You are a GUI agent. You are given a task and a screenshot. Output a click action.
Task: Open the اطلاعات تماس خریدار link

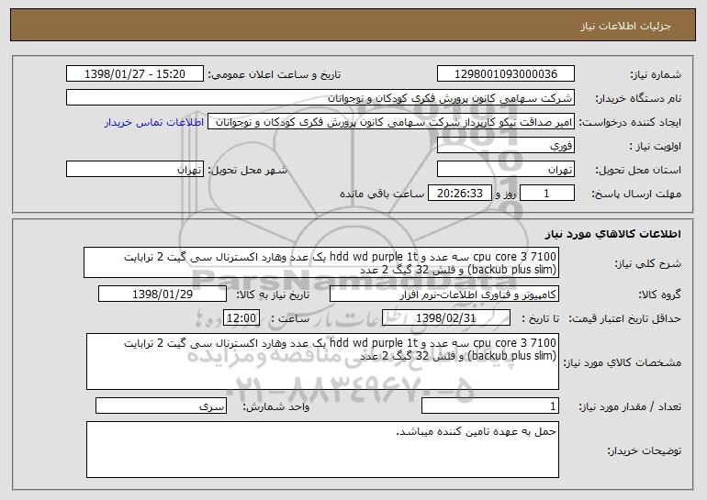[x=154, y=122]
